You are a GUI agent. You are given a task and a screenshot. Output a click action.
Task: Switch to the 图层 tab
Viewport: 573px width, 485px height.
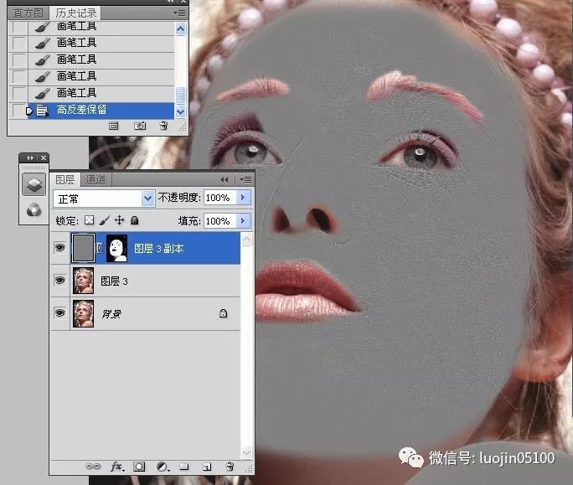65,180
